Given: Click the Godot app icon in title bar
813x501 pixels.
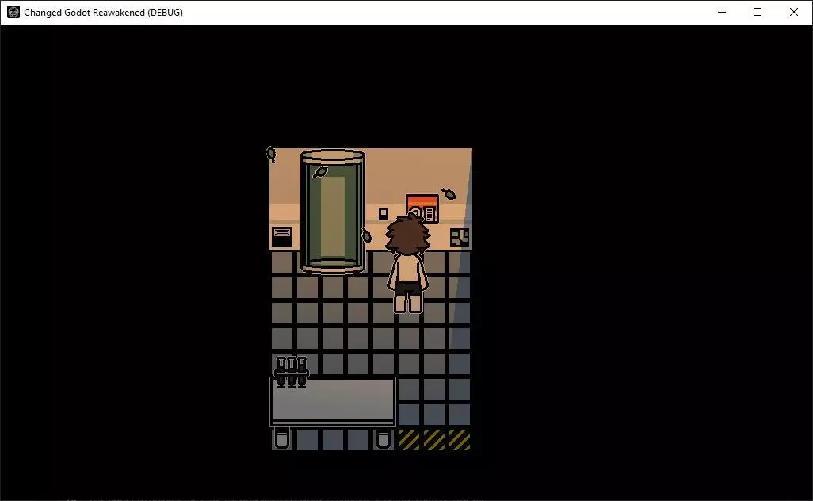Looking at the screenshot, I should (x=13, y=12).
